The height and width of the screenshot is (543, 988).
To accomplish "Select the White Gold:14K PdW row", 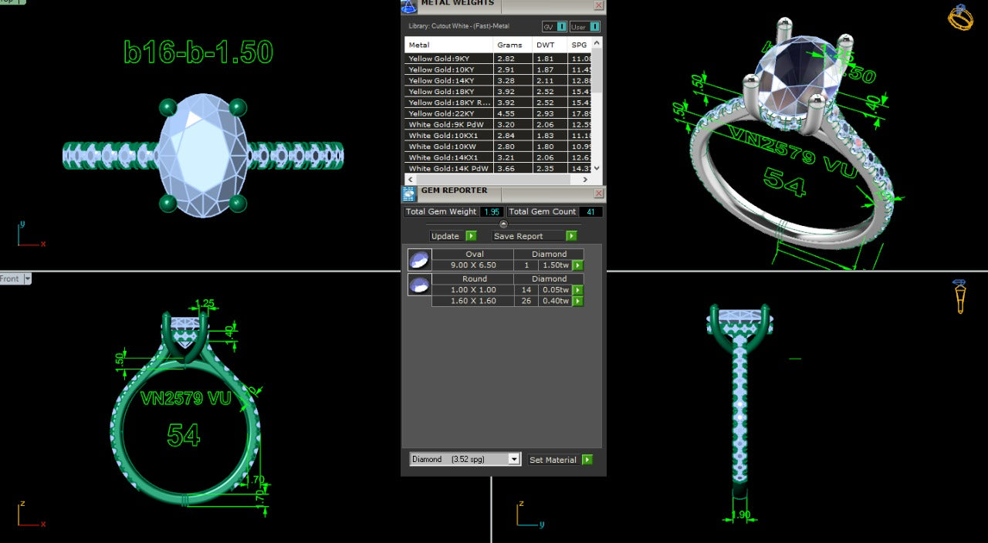I will (x=499, y=168).
